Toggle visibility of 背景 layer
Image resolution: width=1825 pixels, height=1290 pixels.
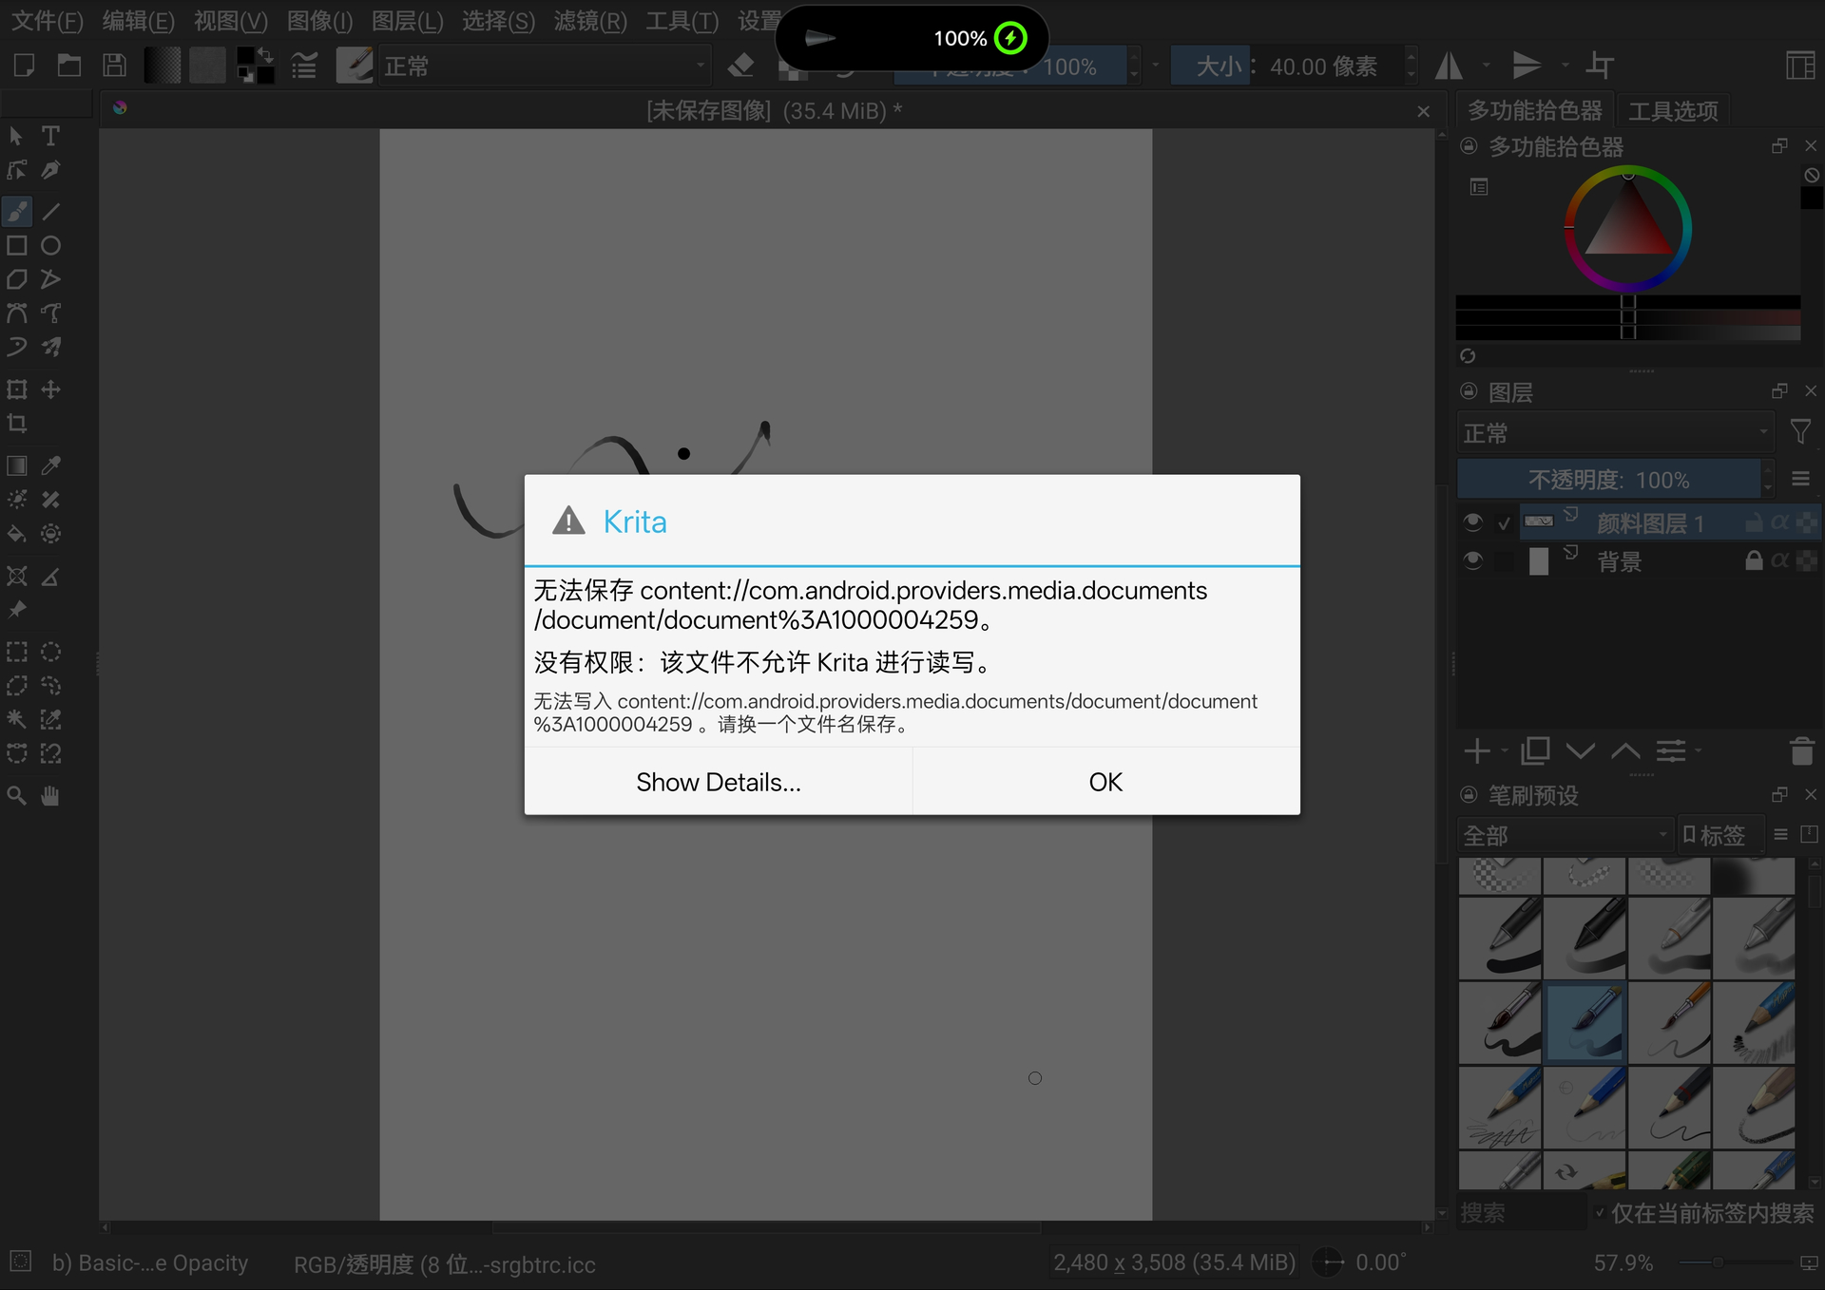coord(1472,560)
